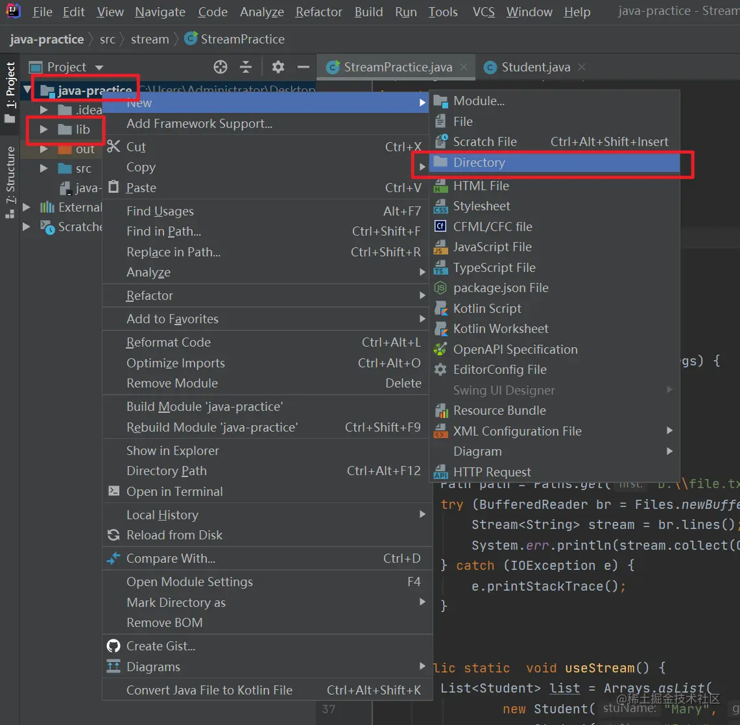Image resolution: width=740 pixels, height=725 pixels.
Task: Select File in the New submenu
Action: [x=554, y=122]
